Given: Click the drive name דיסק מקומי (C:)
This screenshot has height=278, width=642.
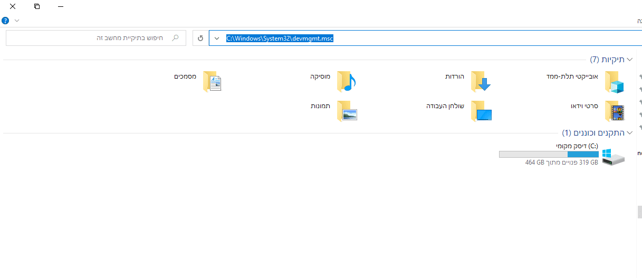Looking at the screenshot, I should coord(577,146).
